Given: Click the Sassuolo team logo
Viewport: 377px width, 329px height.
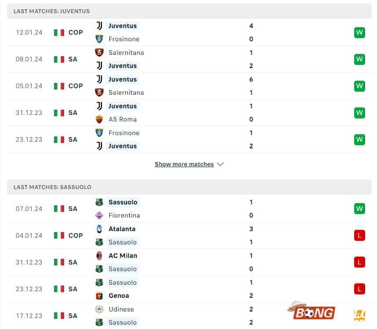Looking at the screenshot, I should tap(99, 202).
